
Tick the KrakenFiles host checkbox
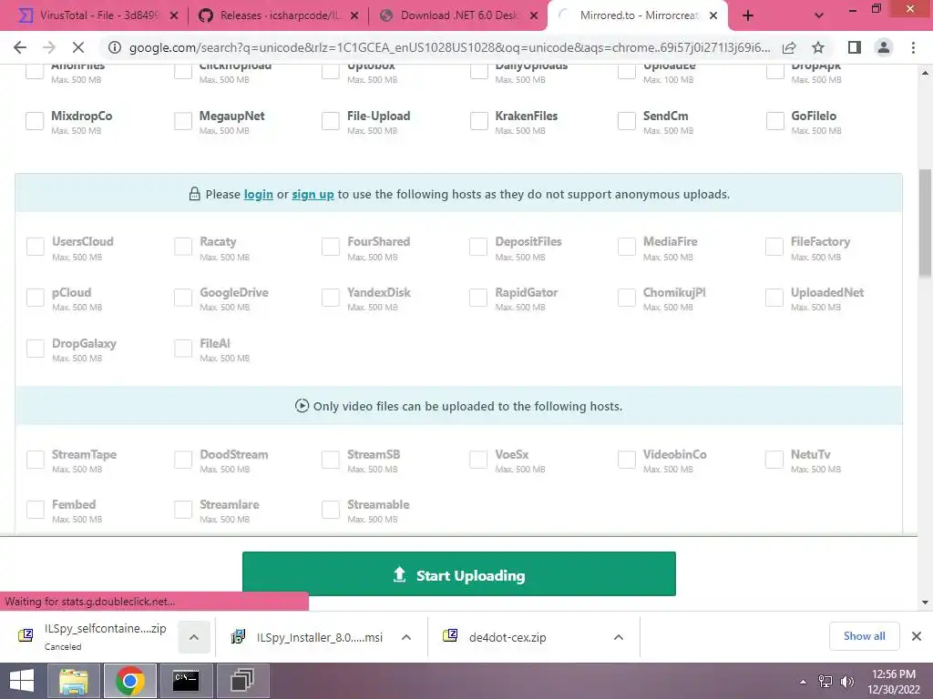coord(479,121)
